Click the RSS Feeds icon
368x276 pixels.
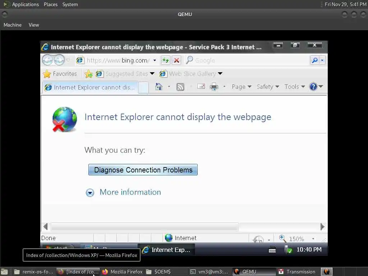(180, 87)
